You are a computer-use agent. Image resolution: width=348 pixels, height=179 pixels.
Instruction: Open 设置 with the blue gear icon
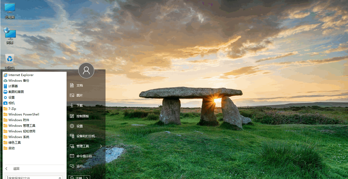34,98
